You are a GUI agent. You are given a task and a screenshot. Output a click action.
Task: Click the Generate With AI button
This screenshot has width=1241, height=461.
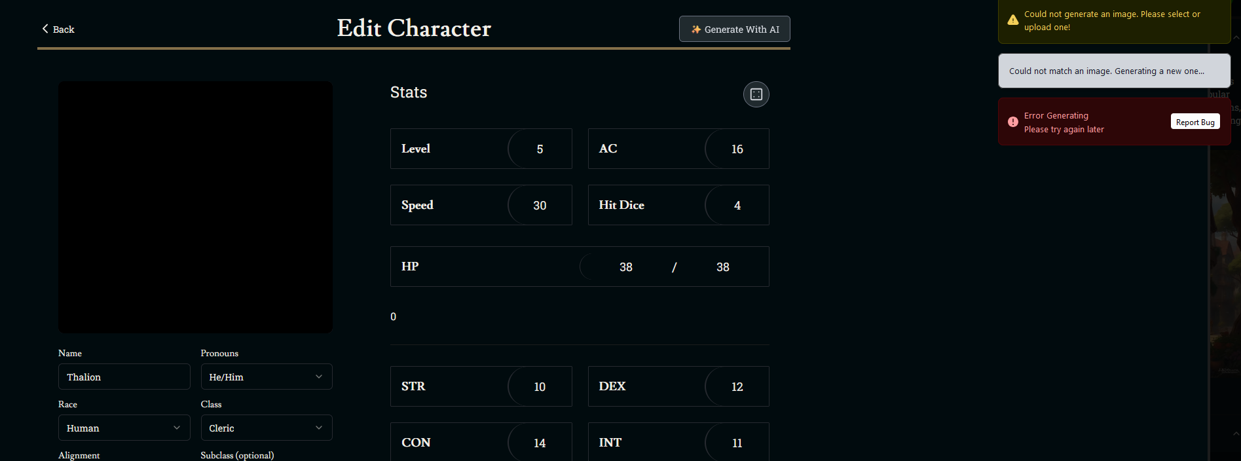734,29
